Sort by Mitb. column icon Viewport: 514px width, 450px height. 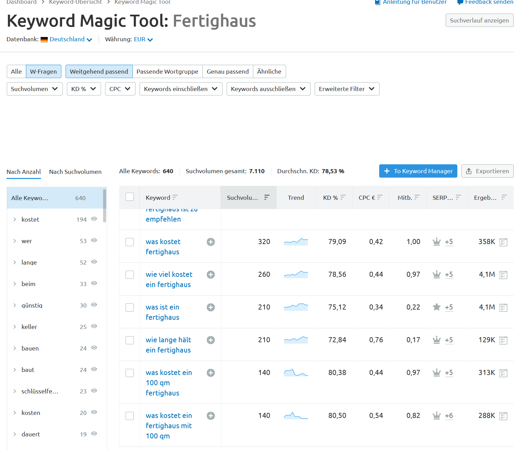pos(417,197)
